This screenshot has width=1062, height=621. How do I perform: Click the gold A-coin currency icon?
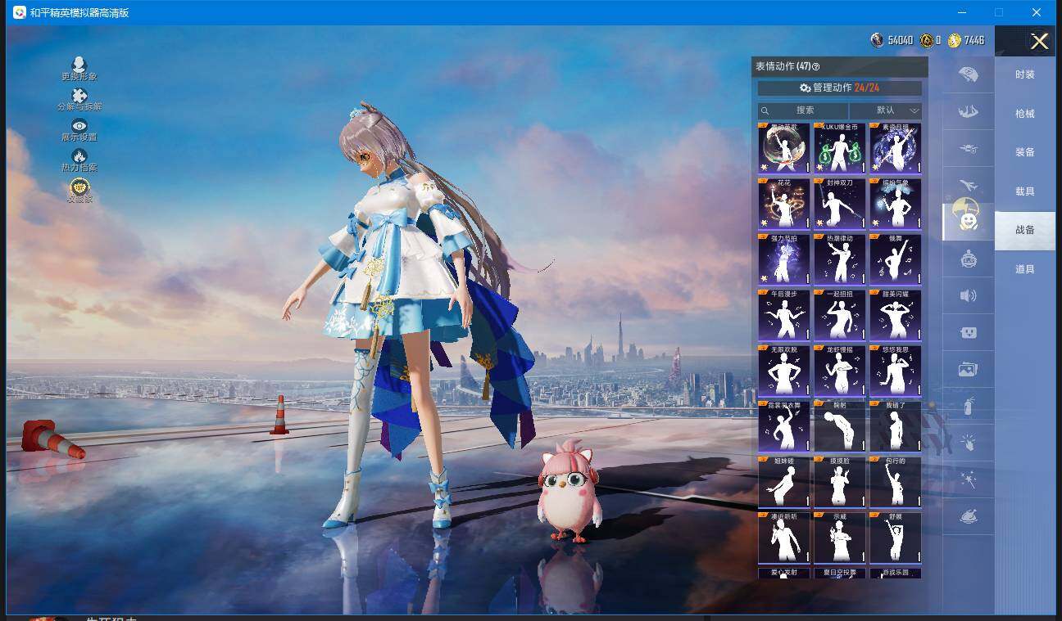[927, 40]
